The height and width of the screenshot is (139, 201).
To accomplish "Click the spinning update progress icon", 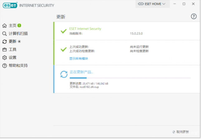I will 64,74.
